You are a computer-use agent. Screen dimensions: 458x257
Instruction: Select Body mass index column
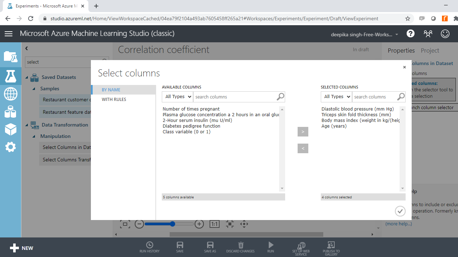coord(360,121)
